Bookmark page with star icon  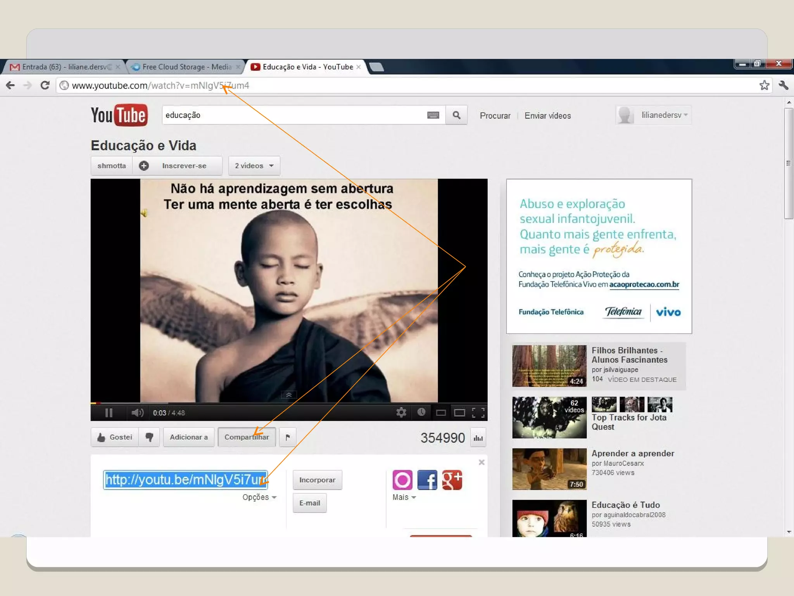click(764, 85)
